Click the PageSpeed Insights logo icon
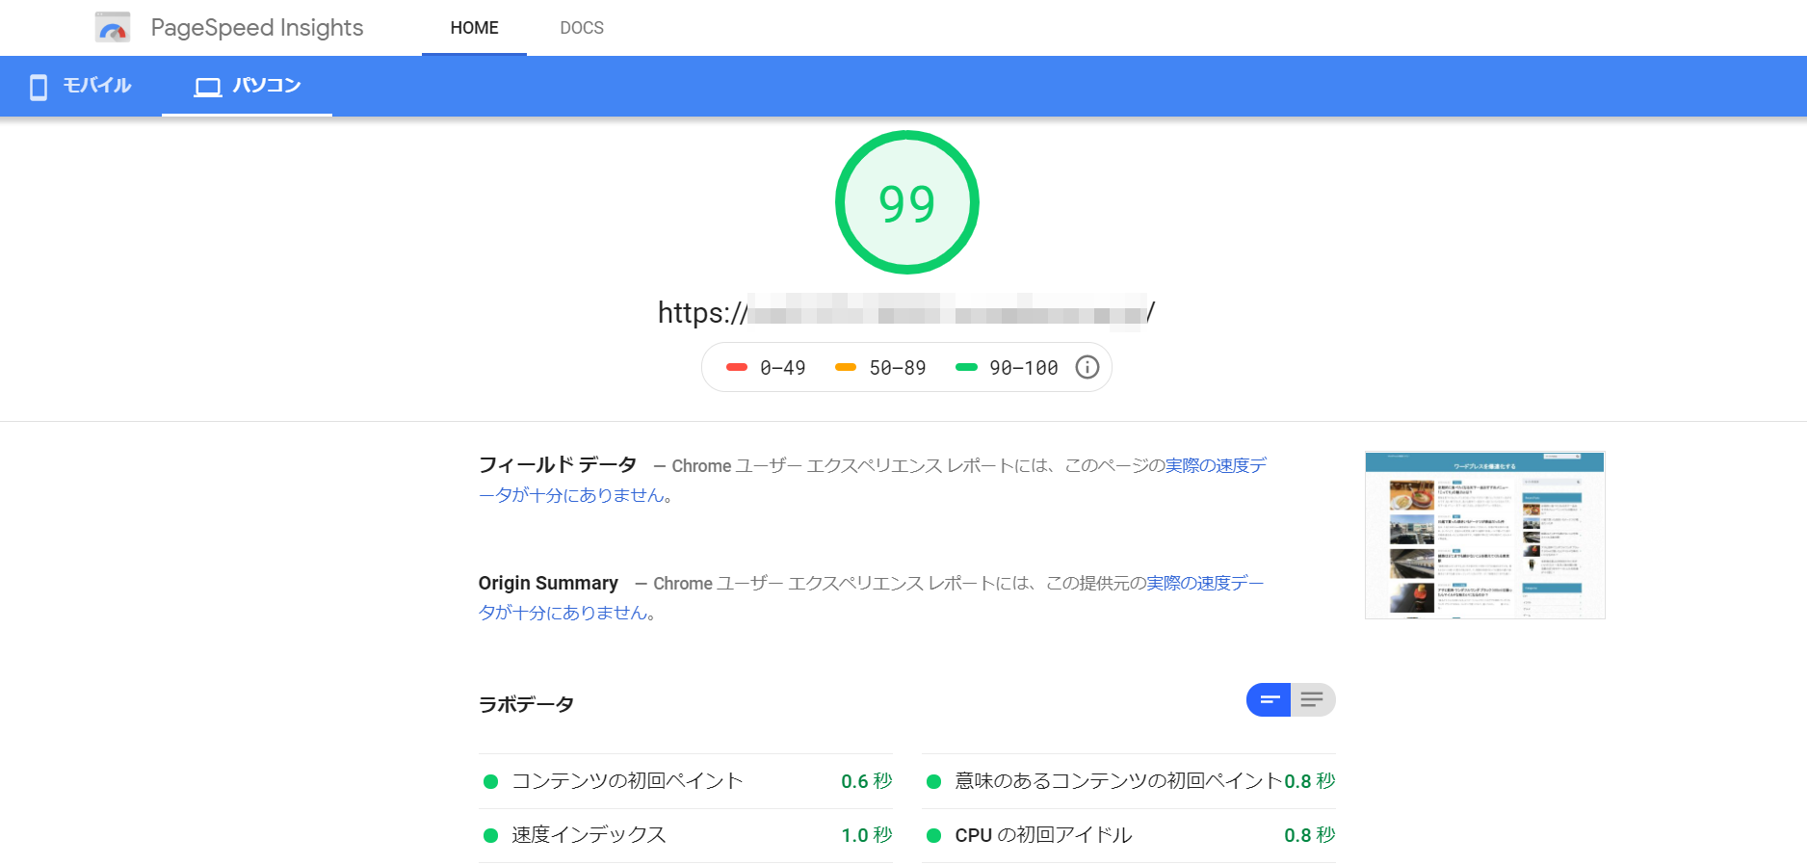1807x865 pixels. coord(113,28)
